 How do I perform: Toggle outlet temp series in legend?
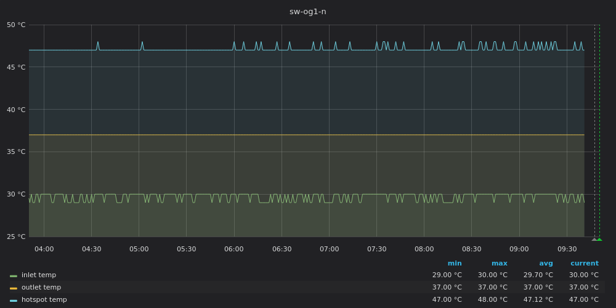[41, 288]
